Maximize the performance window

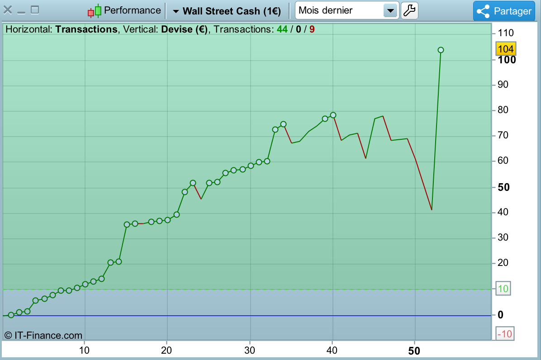pyautogui.click(x=35, y=9)
